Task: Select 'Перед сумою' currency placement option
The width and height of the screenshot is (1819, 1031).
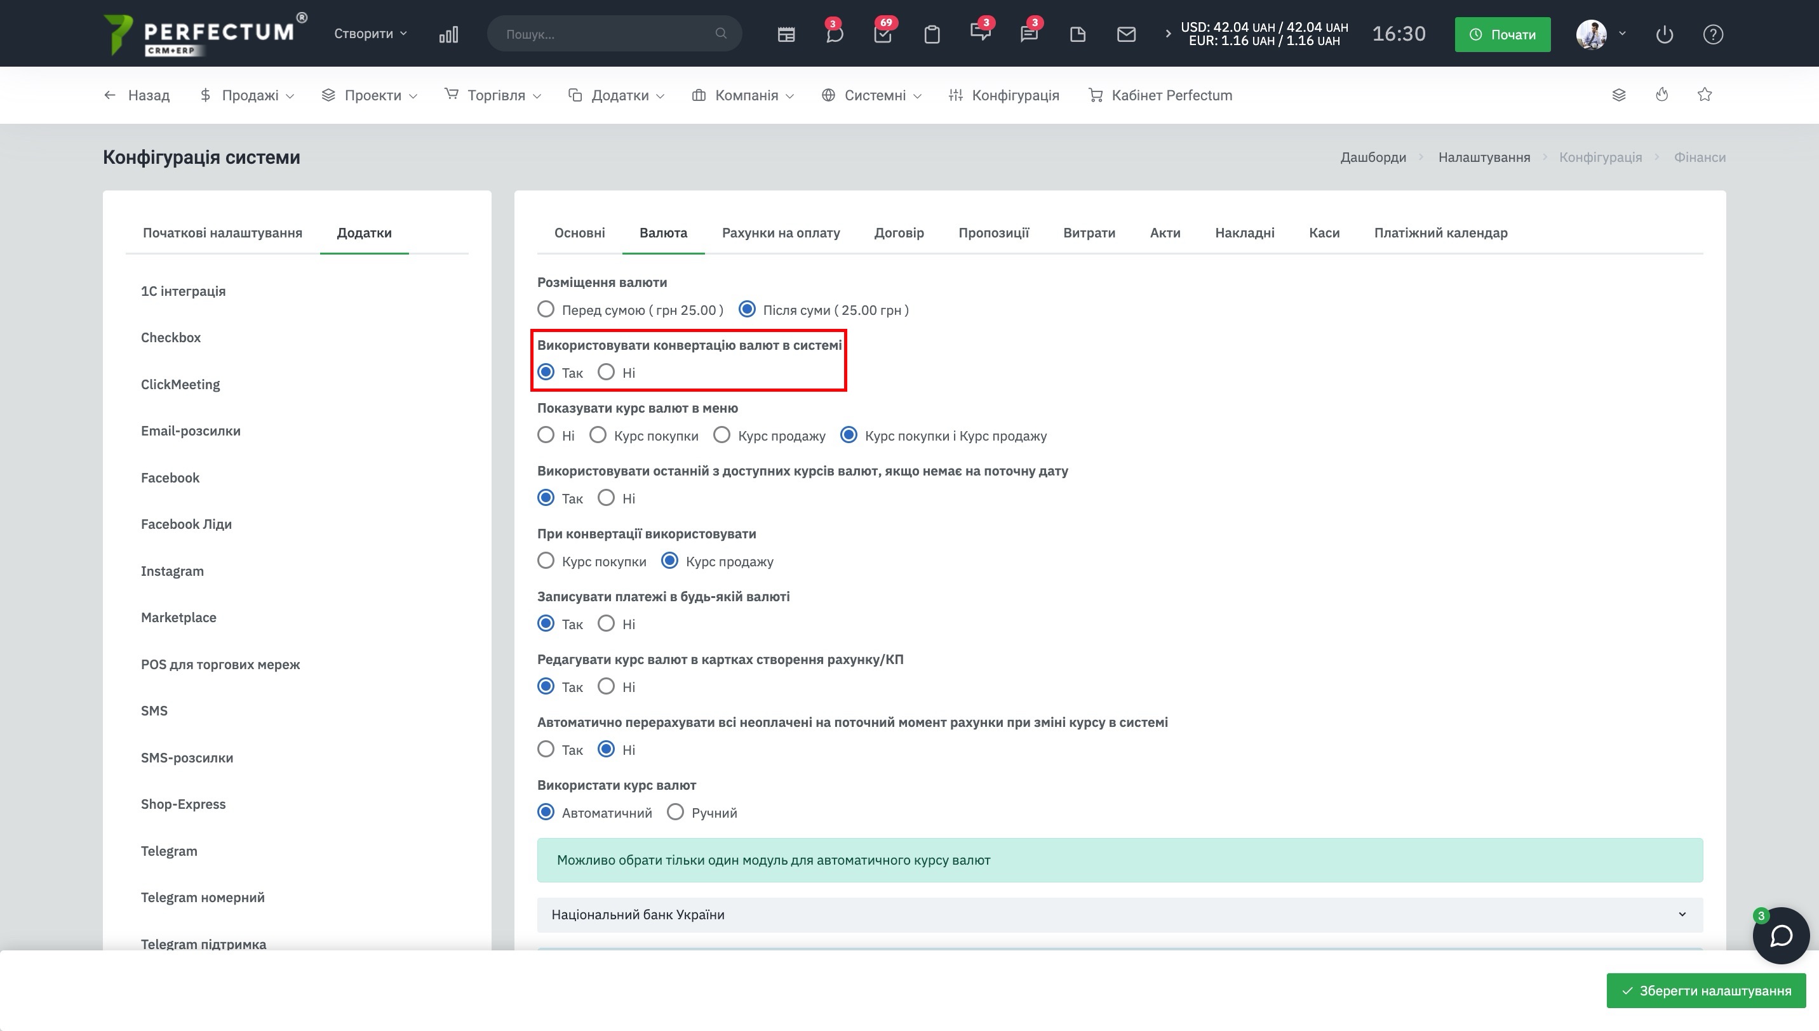Action: pos(546,309)
